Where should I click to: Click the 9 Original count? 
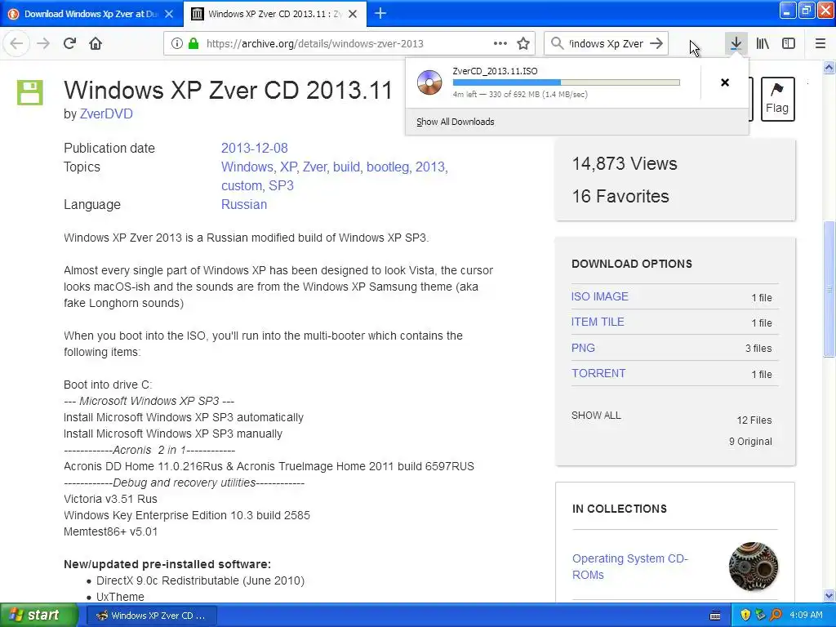pos(751,442)
